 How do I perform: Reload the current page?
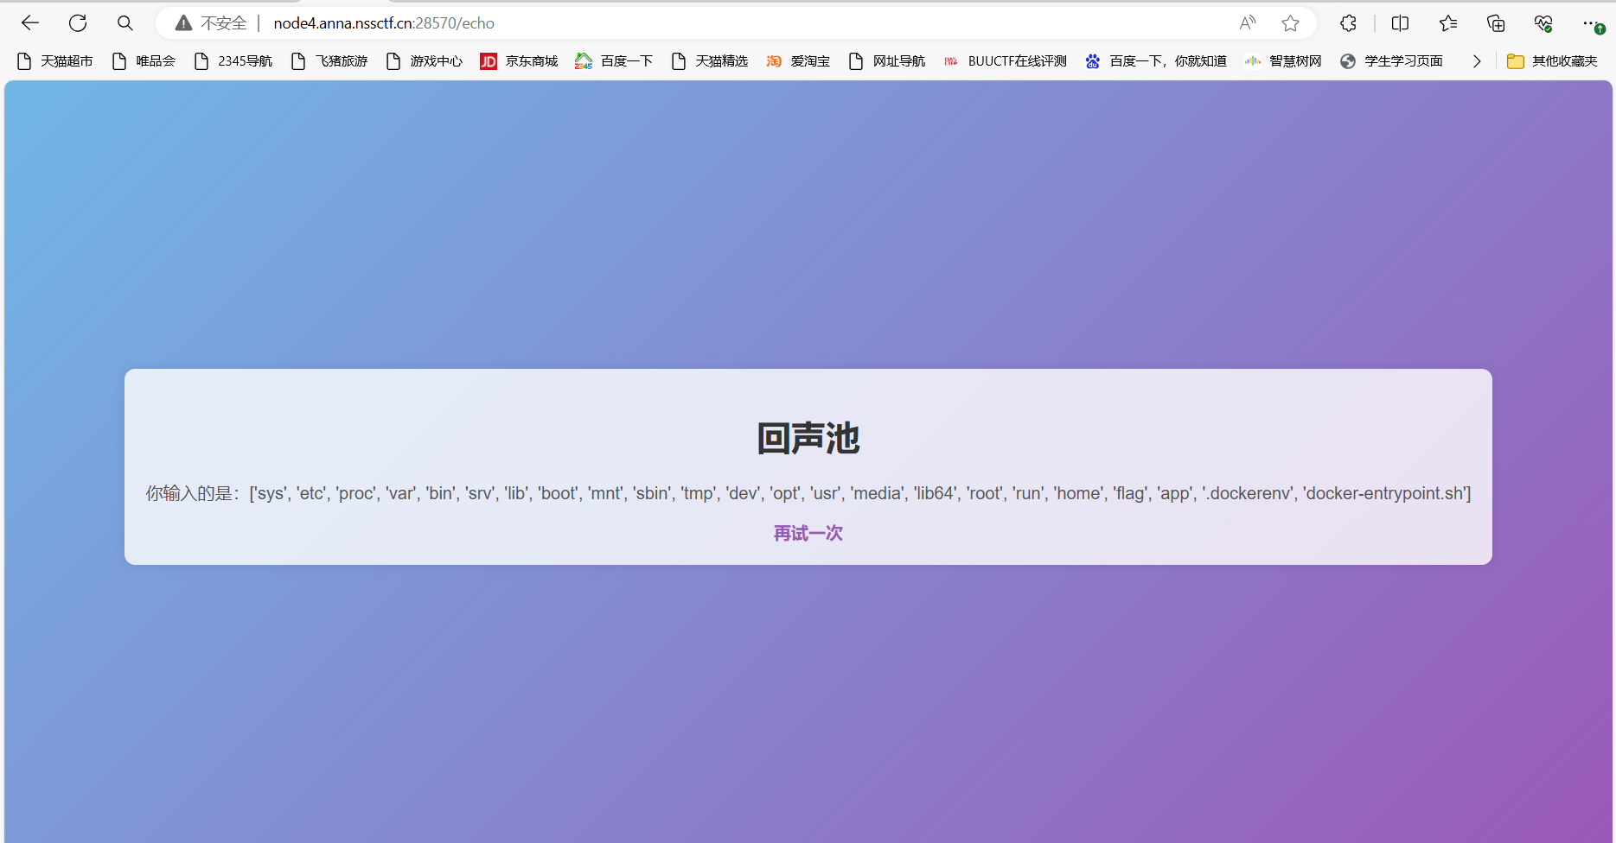click(78, 23)
